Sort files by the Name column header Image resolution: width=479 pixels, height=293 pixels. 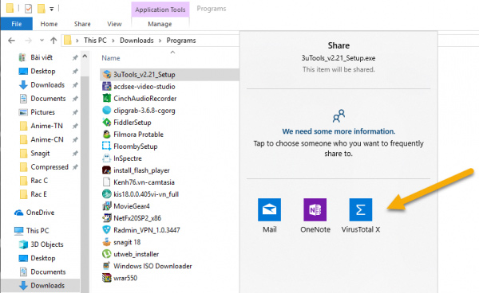(111, 58)
